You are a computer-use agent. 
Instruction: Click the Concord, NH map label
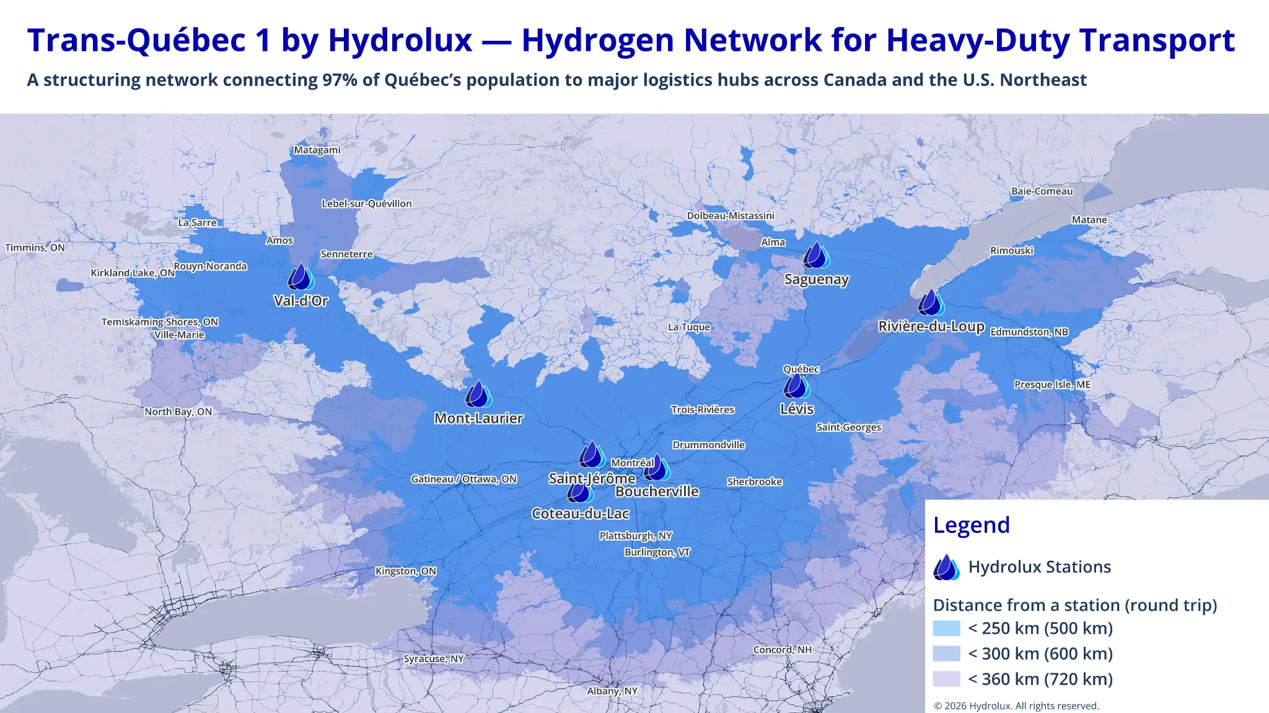coord(783,650)
